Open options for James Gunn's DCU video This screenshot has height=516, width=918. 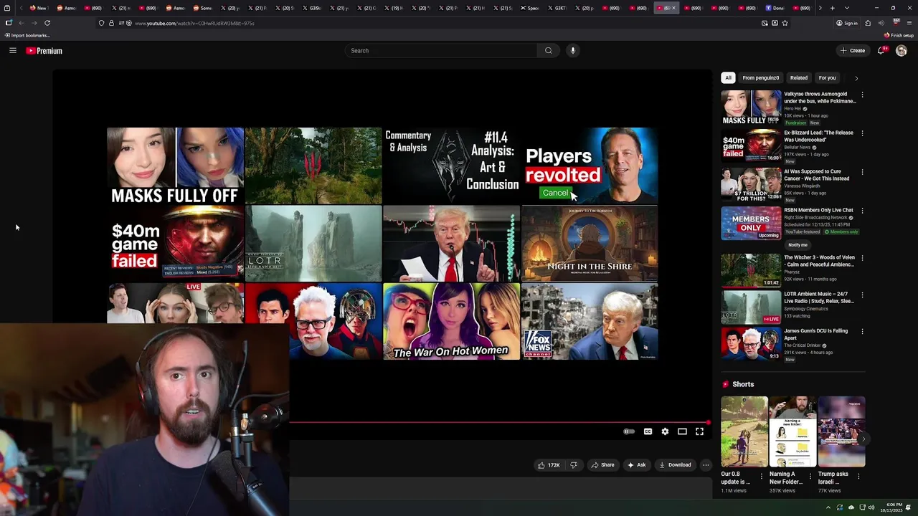862,332
